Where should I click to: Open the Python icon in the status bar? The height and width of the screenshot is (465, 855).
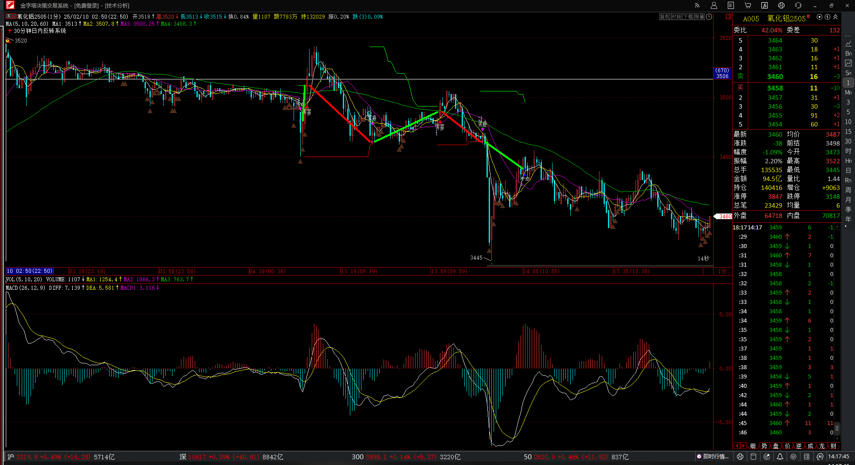pyautogui.click(x=740, y=457)
